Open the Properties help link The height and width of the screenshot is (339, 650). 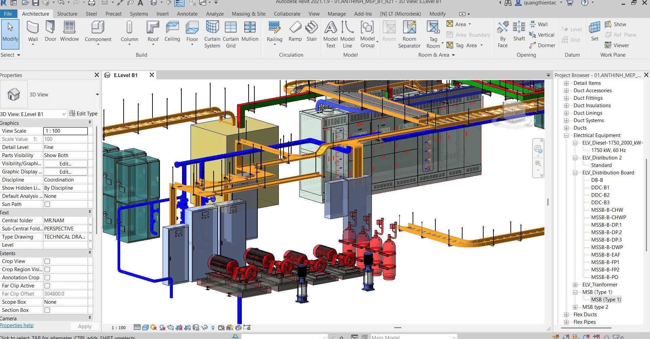coord(17,325)
